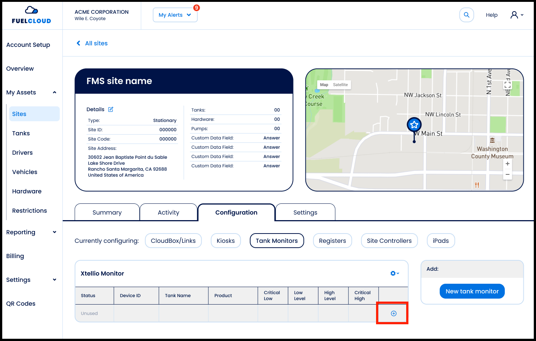
Task: Open the Summary tab
Action: [107, 212]
